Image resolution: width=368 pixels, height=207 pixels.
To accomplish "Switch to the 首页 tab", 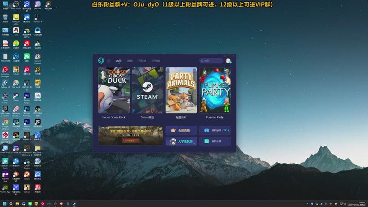I will [x=119, y=61].
